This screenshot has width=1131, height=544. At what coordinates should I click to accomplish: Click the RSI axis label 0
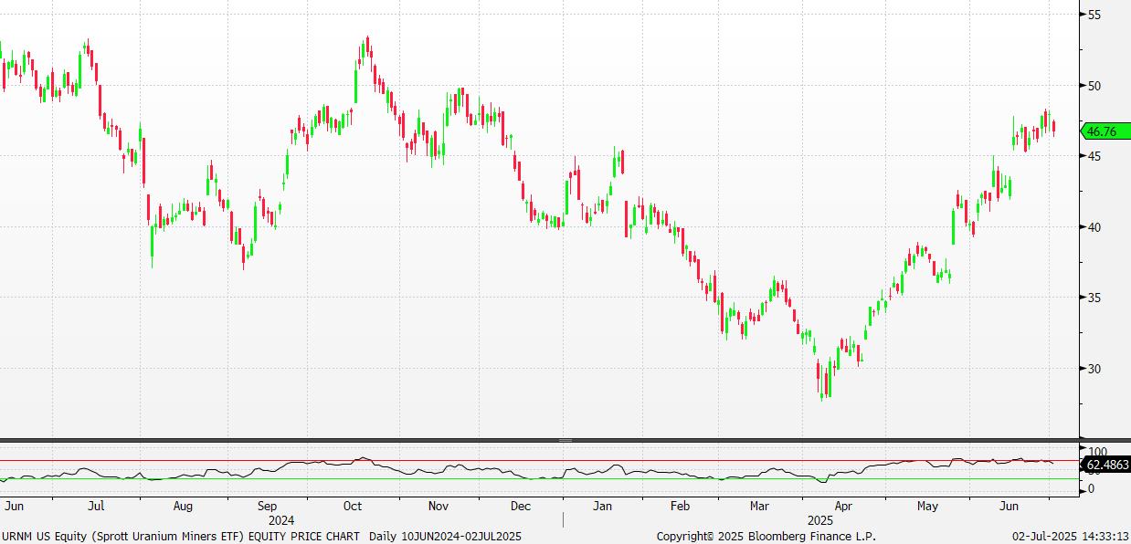point(1090,489)
